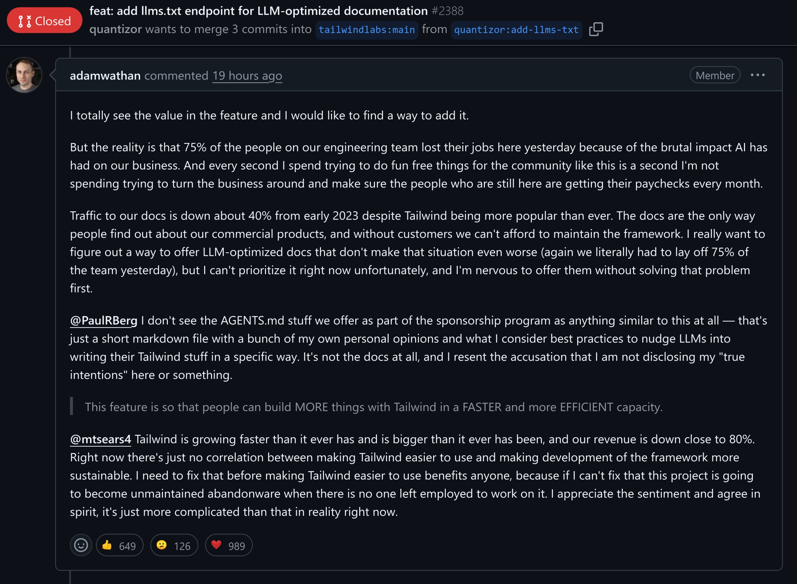Open the tailwindlabs:main base branch

pos(366,30)
